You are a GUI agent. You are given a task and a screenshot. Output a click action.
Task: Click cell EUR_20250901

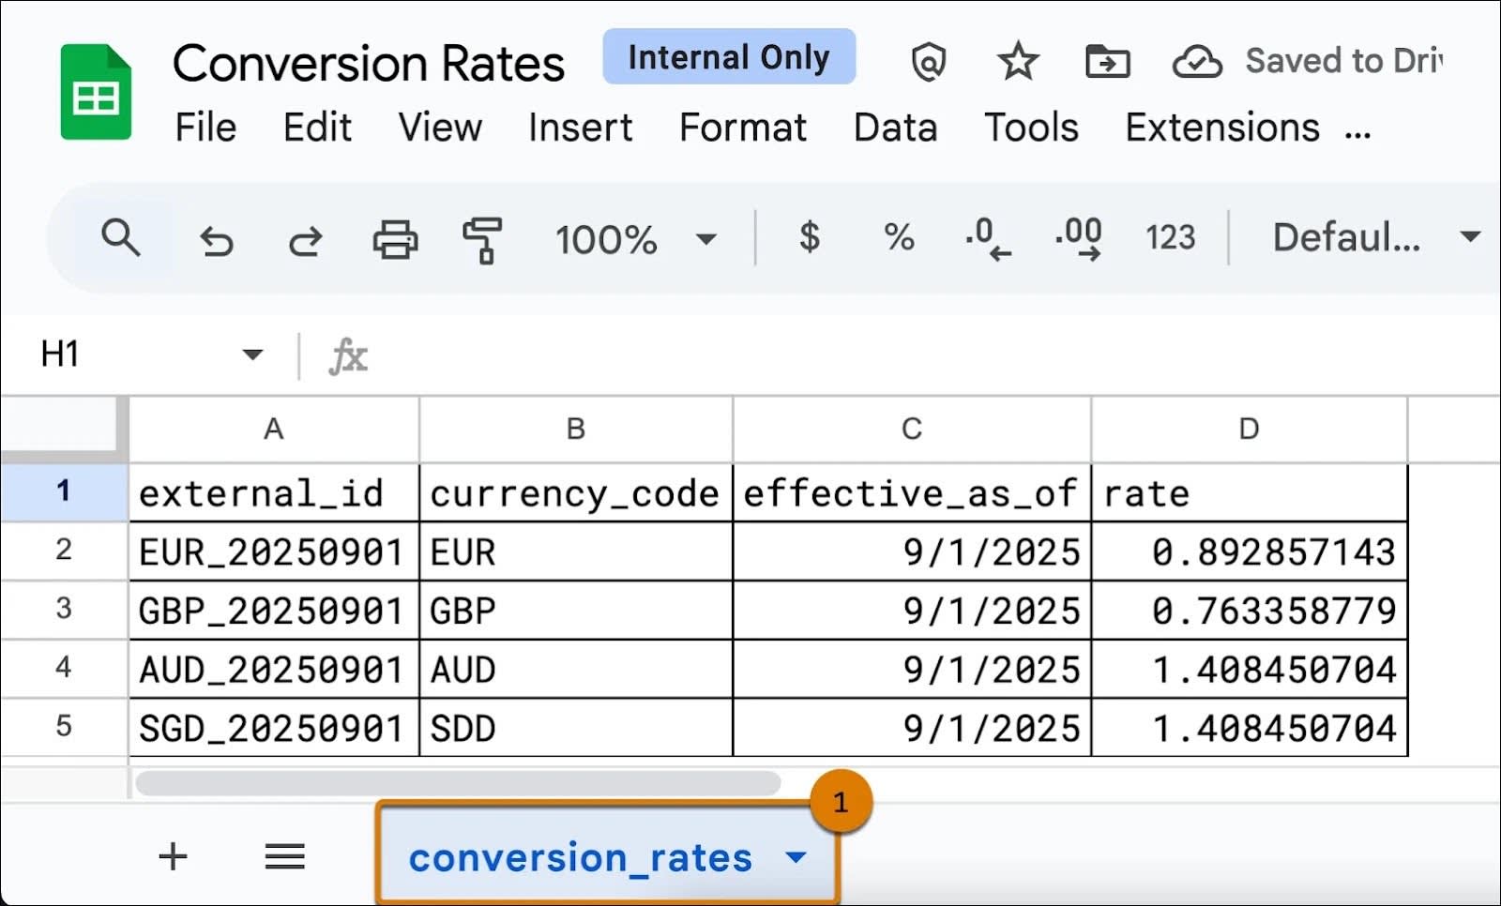pyautogui.click(x=273, y=551)
